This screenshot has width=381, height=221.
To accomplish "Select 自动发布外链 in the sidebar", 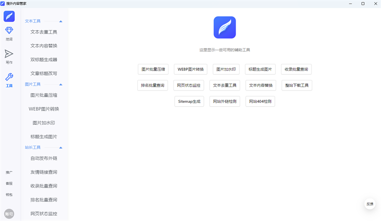I will [x=44, y=158].
